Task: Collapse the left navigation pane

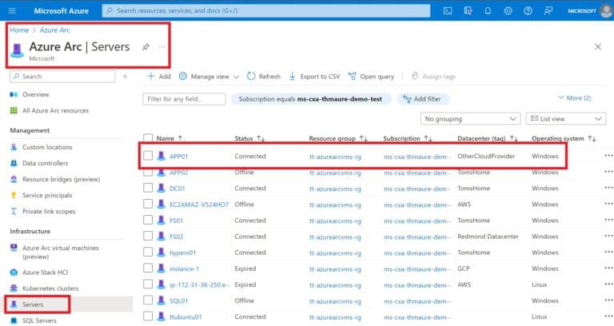Action: 125,77
